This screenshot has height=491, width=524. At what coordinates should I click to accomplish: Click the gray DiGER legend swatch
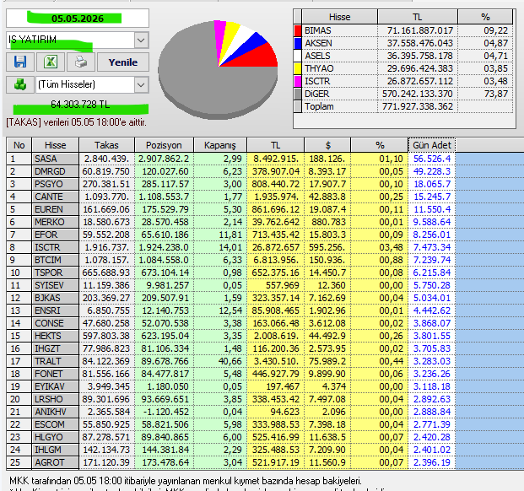(298, 94)
